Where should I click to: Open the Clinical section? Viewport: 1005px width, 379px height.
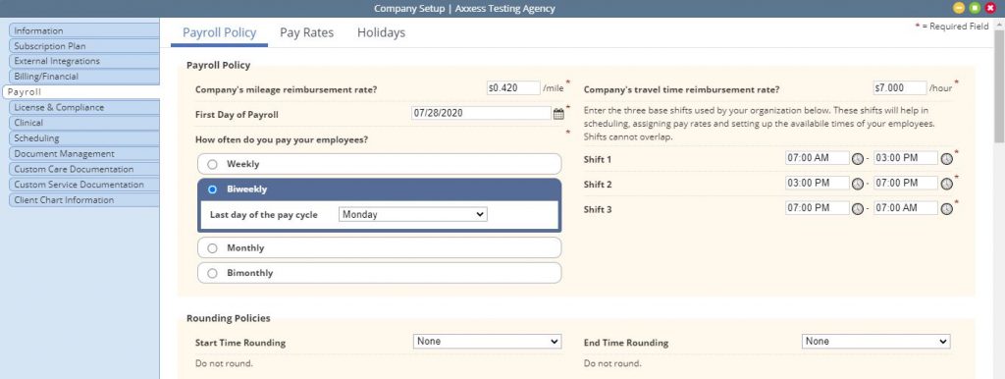[84, 123]
